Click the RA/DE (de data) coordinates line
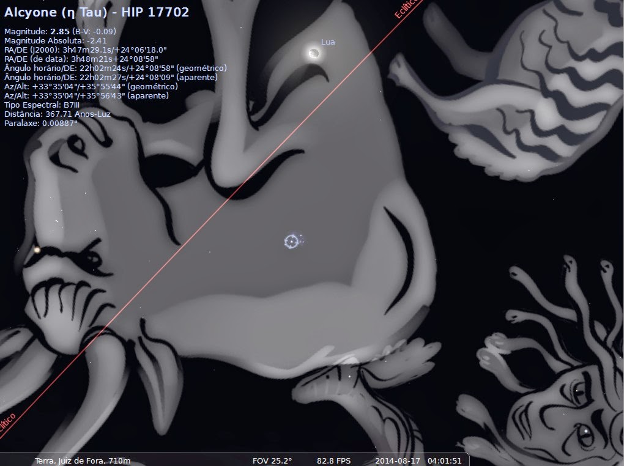This screenshot has width=624, height=466. coord(81,59)
